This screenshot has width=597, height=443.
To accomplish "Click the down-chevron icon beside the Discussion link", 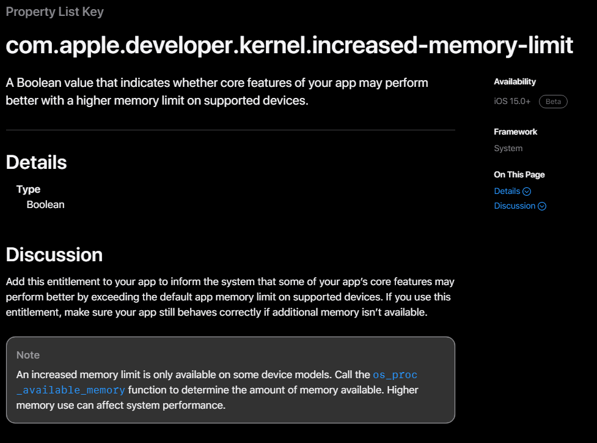I will click(x=542, y=206).
